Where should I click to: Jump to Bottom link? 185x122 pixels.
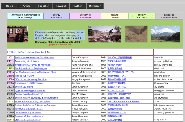click(x=12, y=52)
